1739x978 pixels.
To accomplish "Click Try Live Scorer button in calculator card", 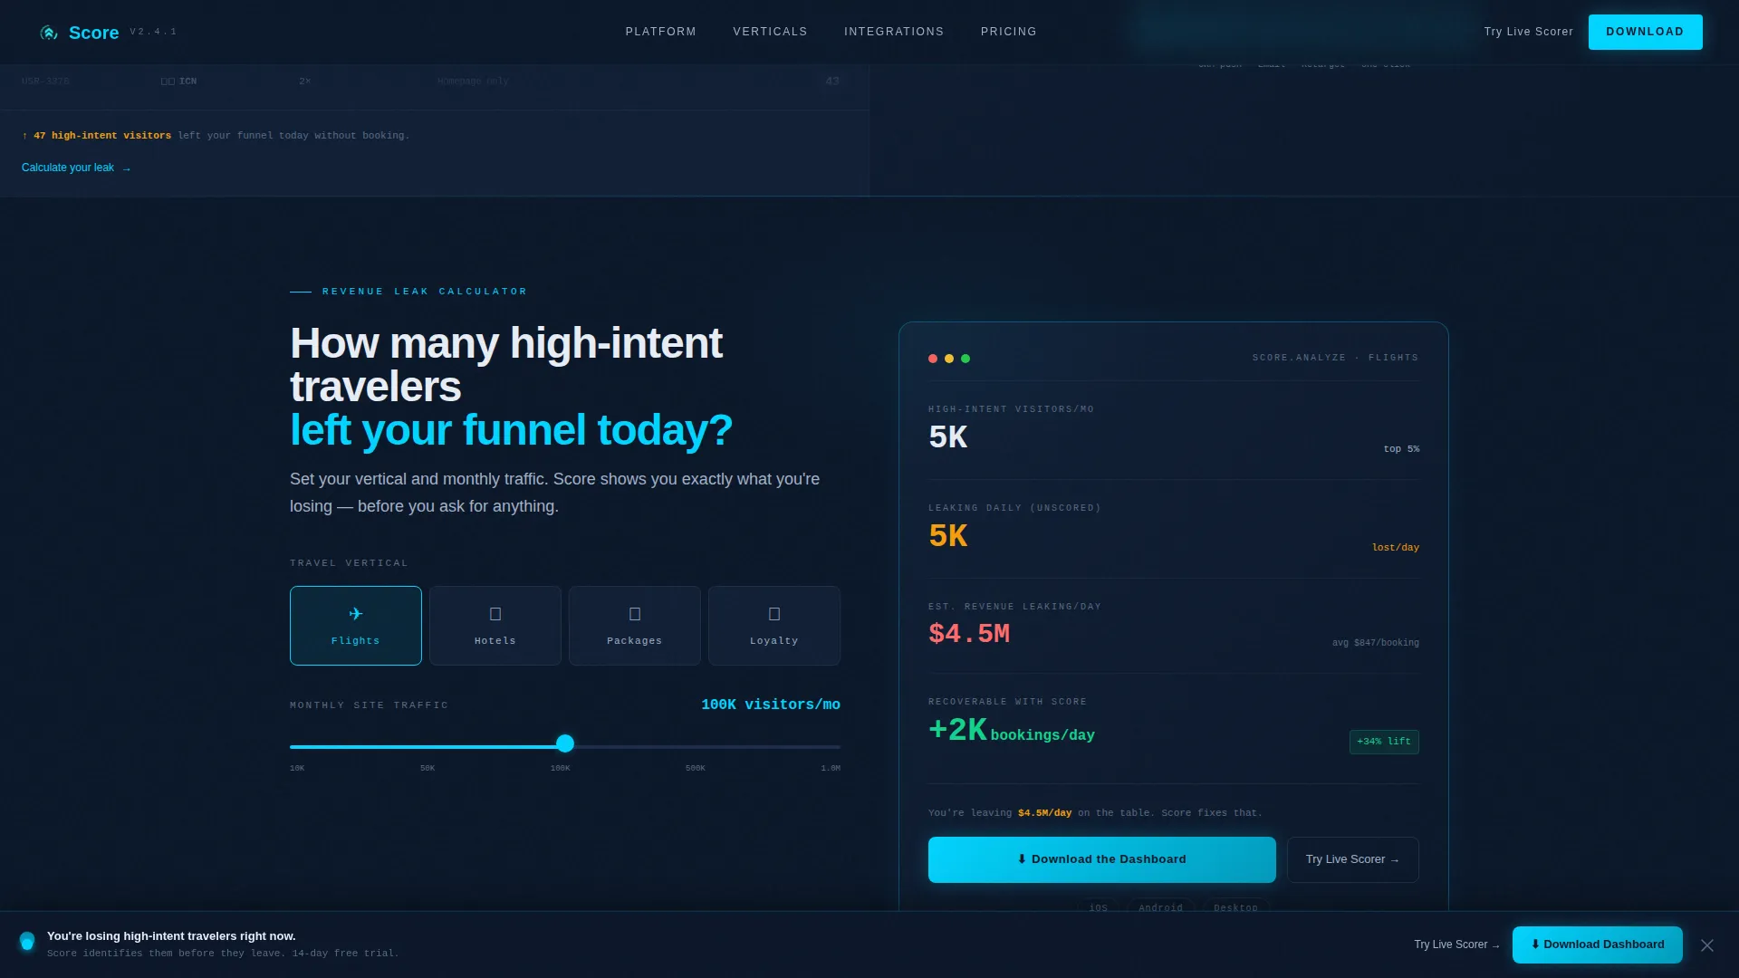I will coord(1352,859).
